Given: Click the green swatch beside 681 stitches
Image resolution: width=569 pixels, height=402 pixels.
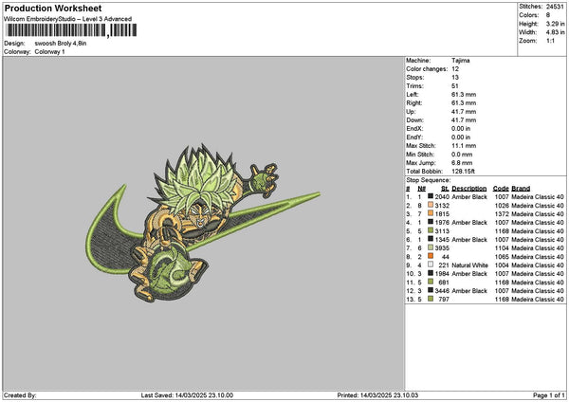Looking at the screenshot, I should (431, 282).
